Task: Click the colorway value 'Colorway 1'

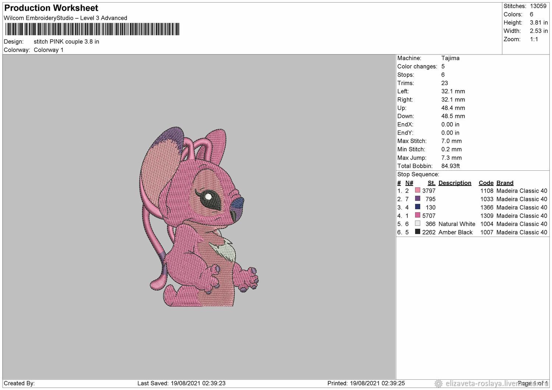Action: [x=49, y=50]
